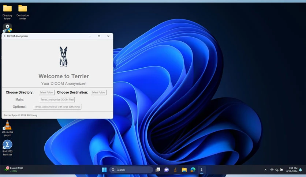
Task: Launch Microsoft Edge from the taskbar
Action: 193,170
